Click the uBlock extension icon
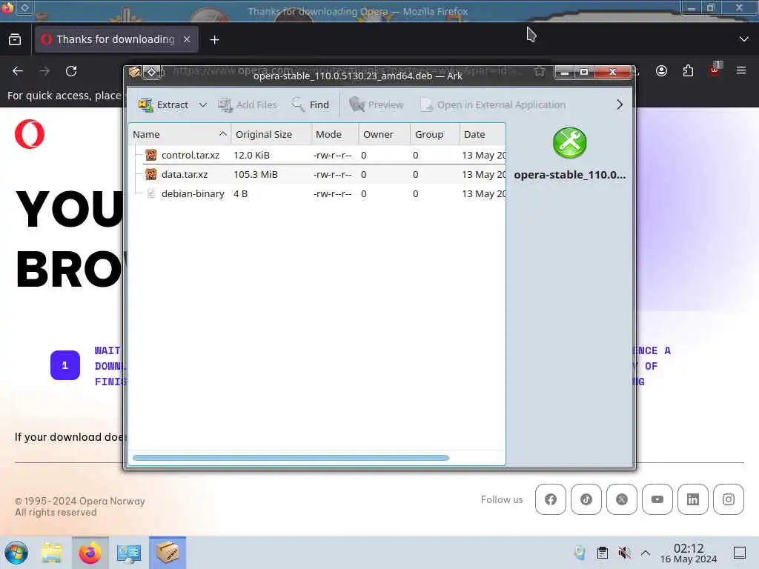 [715, 70]
